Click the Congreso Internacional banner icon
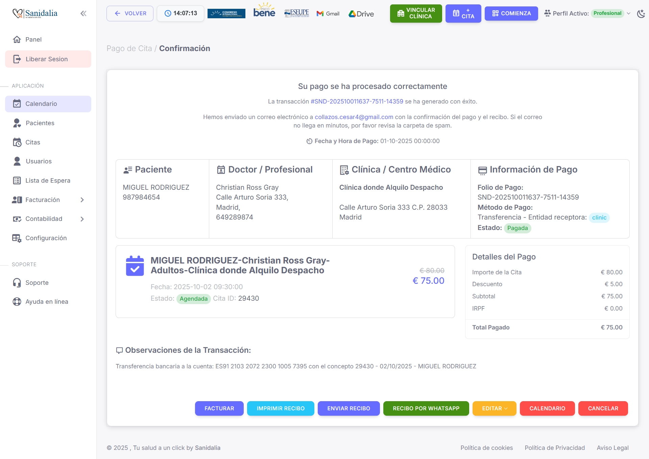This screenshot has height=459, width=649. [226, 14]
